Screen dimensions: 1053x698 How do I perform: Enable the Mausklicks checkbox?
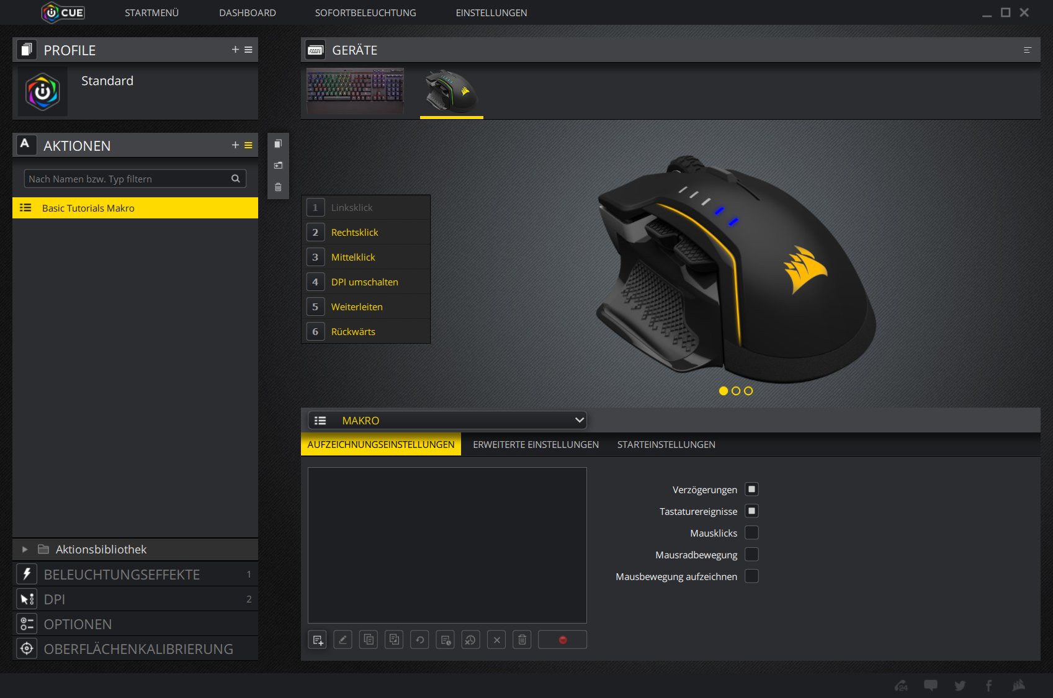751,533
